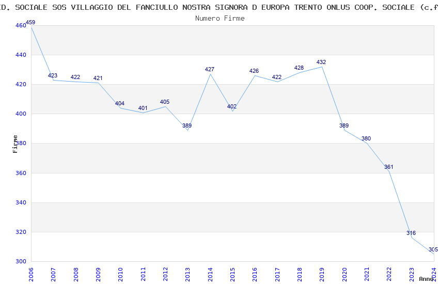The image size is (439, 284).
Task: Click the 401 data label for 2011
Action: (143, 108)
